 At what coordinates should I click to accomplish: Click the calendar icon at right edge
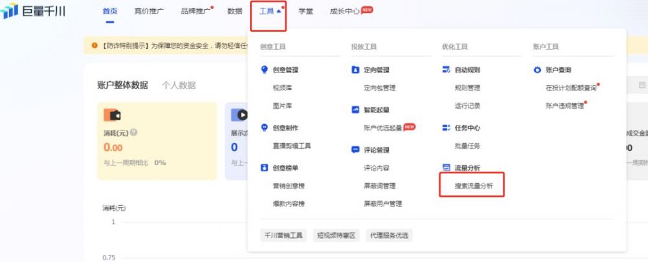tap(642, 85)
